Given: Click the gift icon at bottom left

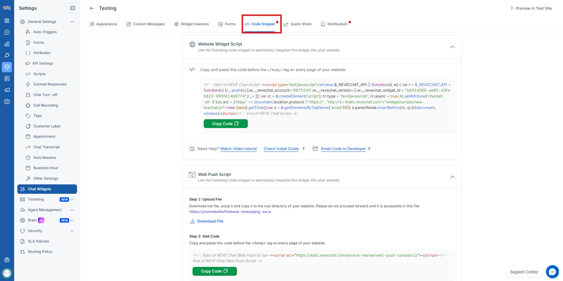Looking at the screenshot, I should (7, 260).
